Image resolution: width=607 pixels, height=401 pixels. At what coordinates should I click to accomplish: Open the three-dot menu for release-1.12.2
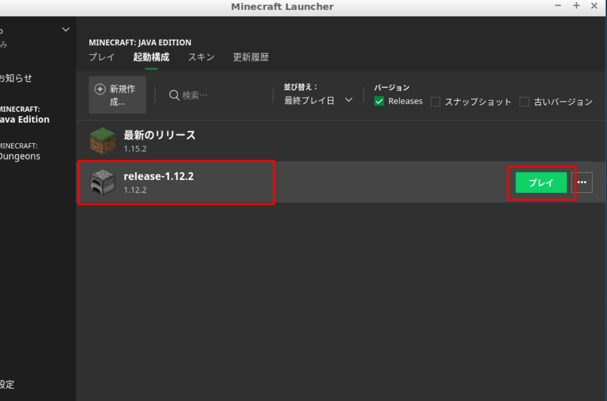582,182
